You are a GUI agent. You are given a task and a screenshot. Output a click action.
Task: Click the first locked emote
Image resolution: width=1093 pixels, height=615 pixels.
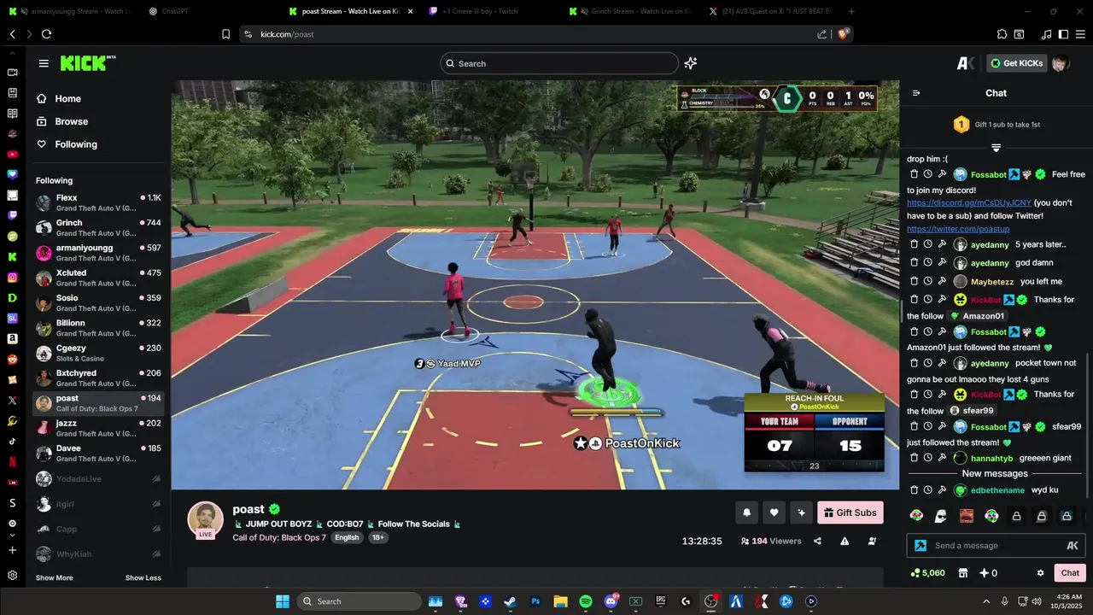pyautogui.click(x=1016, y=516)
